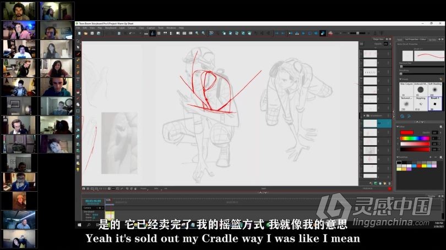Click the collapse handle above Colour panel
Image resolution: width=446 pixels, height=250 pixels.
420,122
